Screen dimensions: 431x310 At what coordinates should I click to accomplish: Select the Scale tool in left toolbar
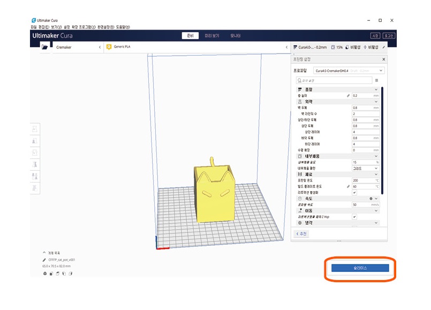click(35, 141)
